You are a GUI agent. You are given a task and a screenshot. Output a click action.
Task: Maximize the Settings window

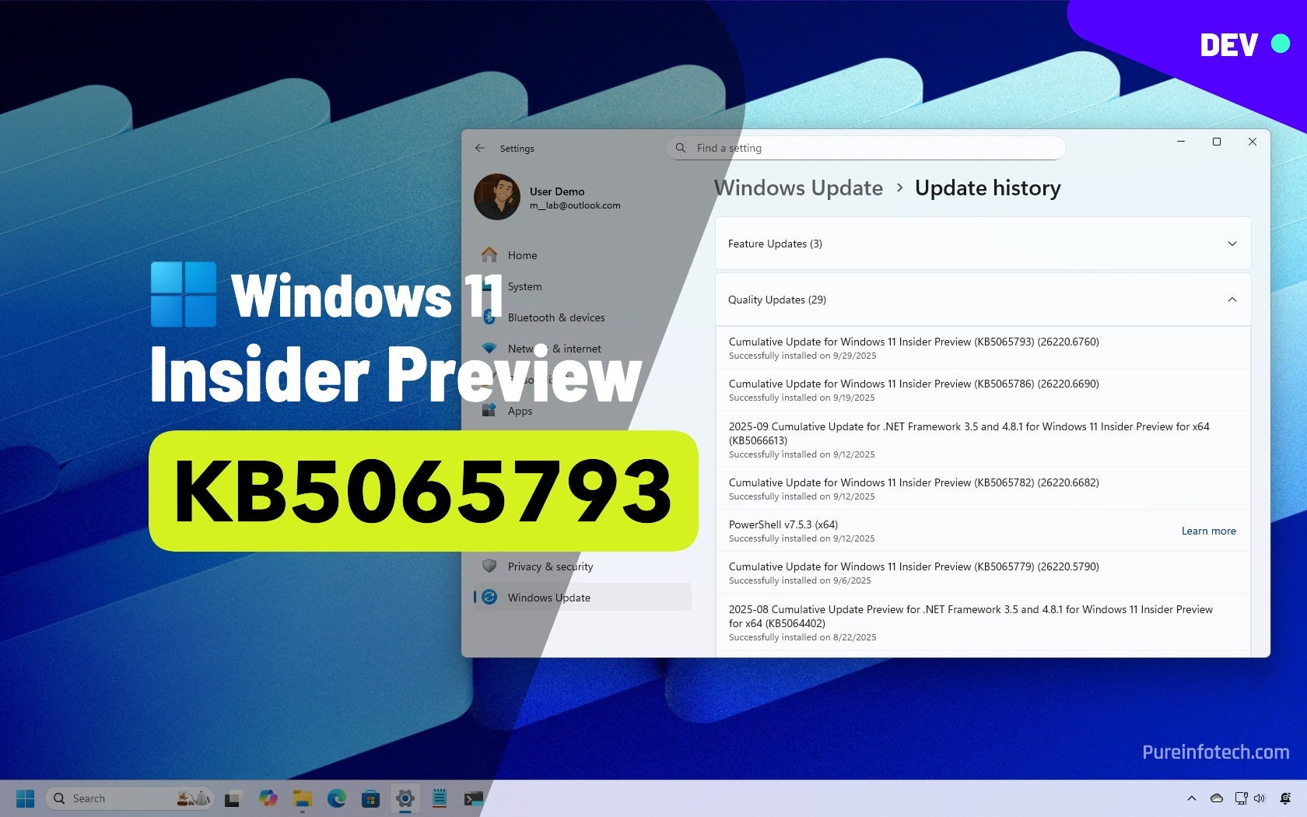(1217, 142)
